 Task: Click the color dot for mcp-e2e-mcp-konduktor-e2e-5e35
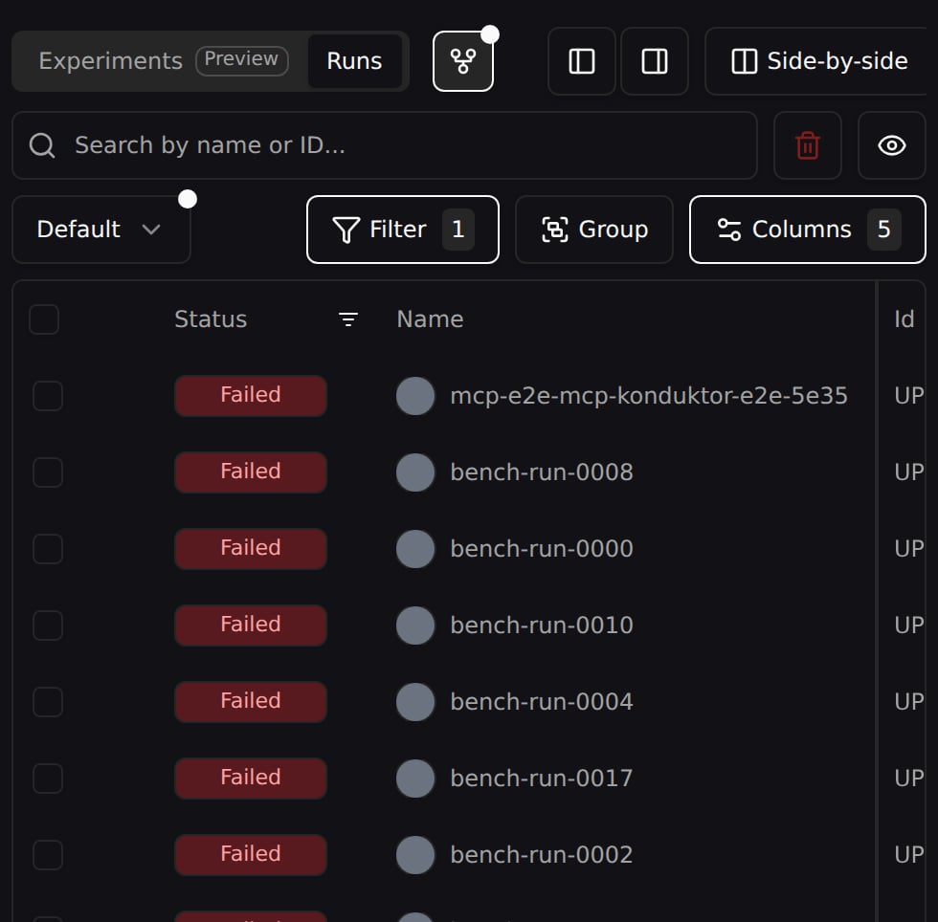point(415,396)
